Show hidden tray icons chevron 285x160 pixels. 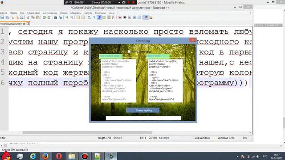(237, 156)
